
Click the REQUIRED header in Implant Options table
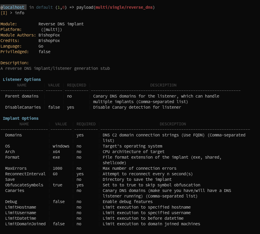[86, 124]
